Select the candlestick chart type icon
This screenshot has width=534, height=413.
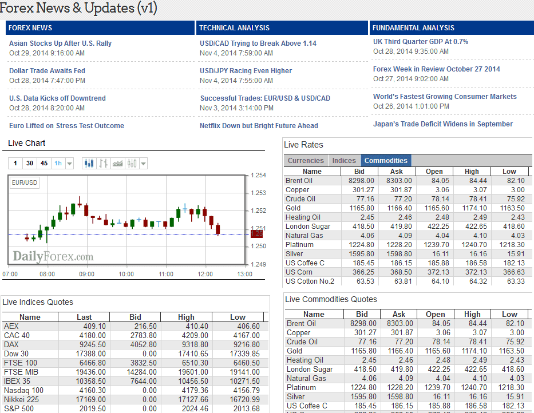point(89,164)
